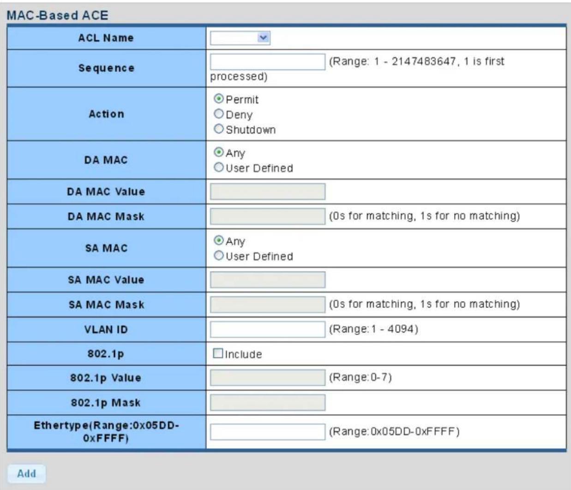Choose Any for DA MAC
This screenshot has height=490, width=571.
point(219,152)
